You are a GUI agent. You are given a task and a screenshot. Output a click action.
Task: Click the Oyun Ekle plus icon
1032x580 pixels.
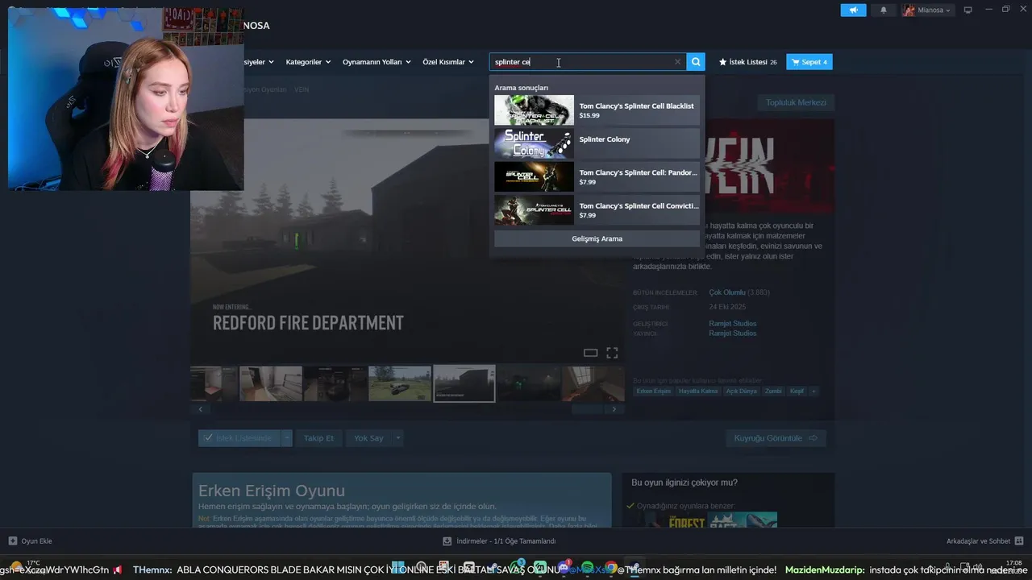click(x=12, y=541)
